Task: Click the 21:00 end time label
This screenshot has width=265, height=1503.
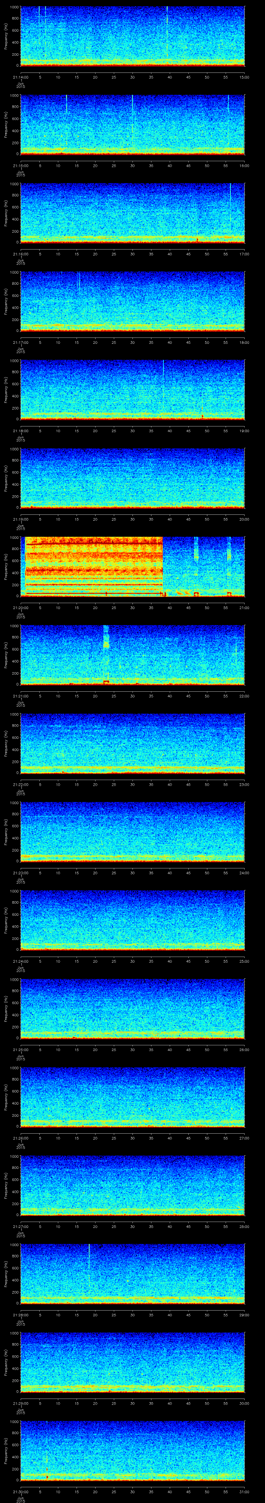Action: click(244, 607)
